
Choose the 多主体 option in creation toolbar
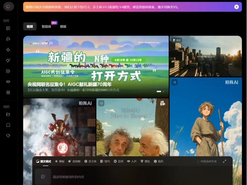coord(90,161)
